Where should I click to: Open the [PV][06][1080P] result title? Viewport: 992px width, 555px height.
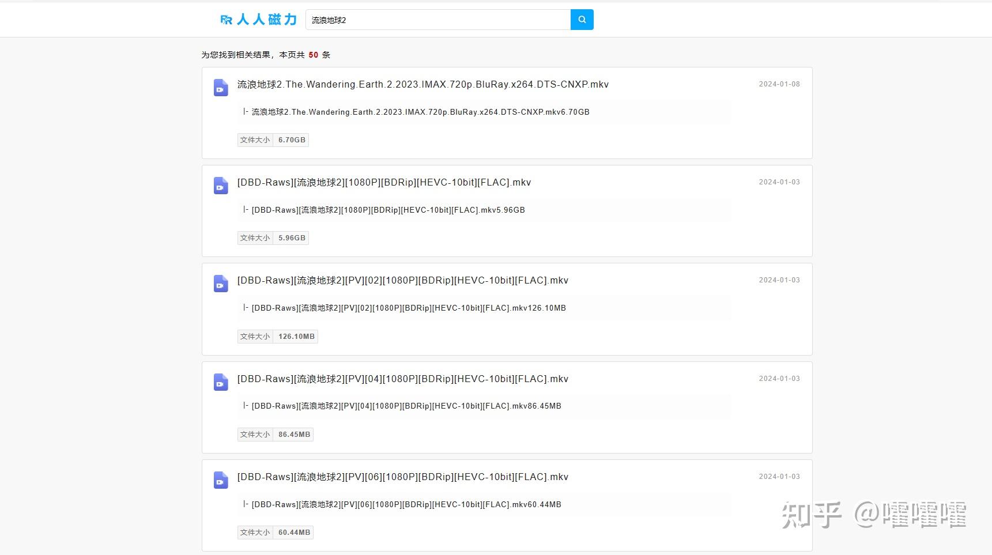point(402,477)
